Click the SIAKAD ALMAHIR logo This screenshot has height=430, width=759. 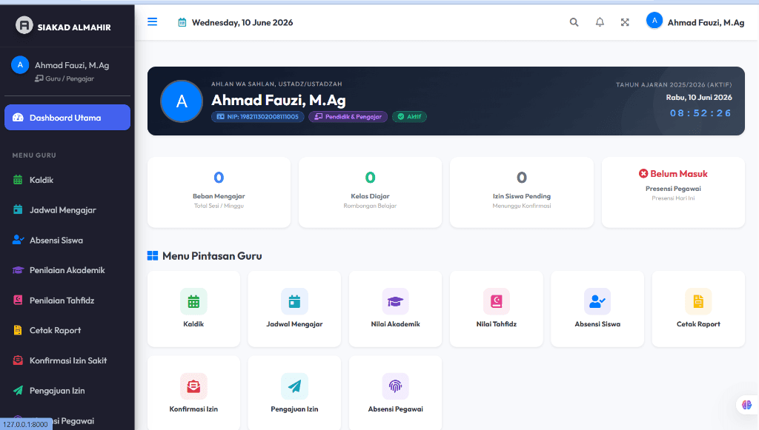pos(63,26)
